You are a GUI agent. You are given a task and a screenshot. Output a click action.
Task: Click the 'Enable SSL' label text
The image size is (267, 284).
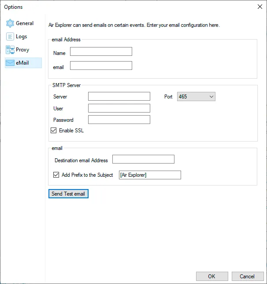click(x=71, y=131)
